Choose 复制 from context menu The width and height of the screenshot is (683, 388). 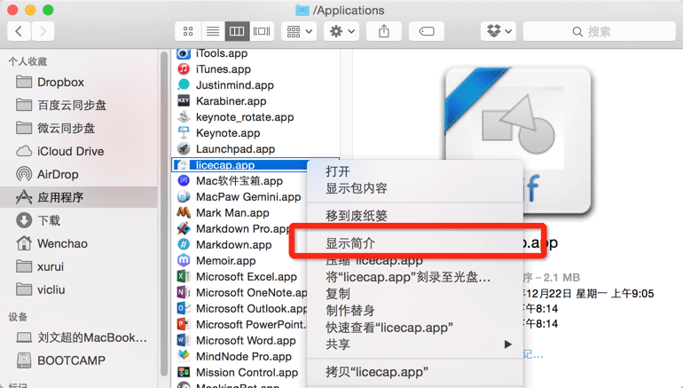tap(415, 293)
